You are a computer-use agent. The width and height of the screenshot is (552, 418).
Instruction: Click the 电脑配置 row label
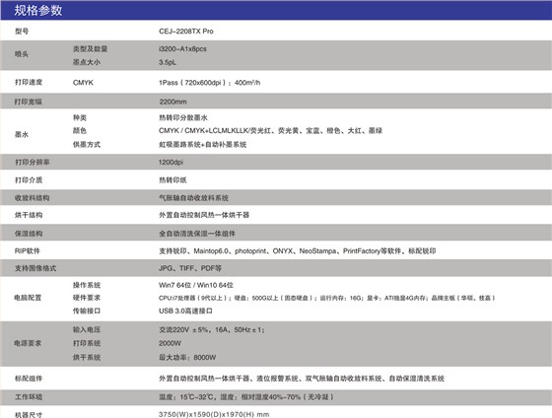point(28,298)
